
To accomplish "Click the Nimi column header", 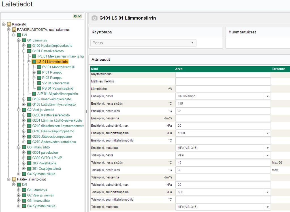I will pyautogui.click(x=94, y=69).
